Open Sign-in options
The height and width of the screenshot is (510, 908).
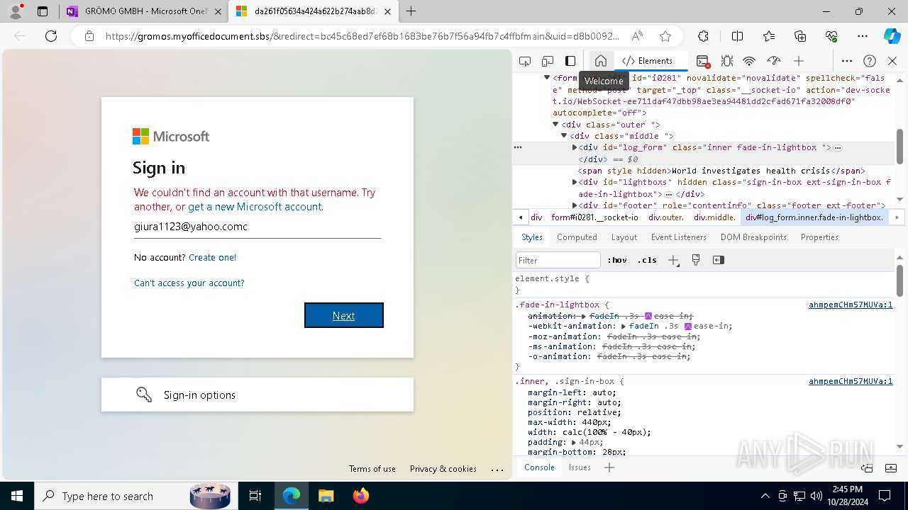click(x=258, y=395)
